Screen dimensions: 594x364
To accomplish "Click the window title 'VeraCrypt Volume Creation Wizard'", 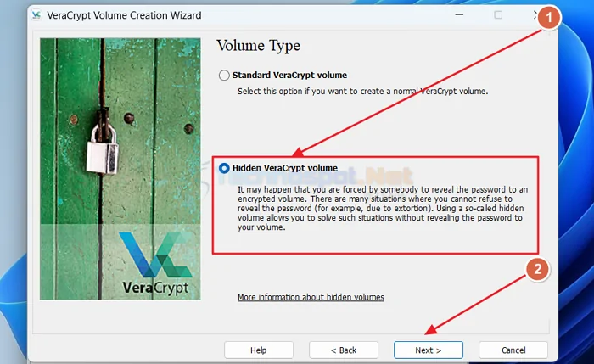I will [124, 15].
